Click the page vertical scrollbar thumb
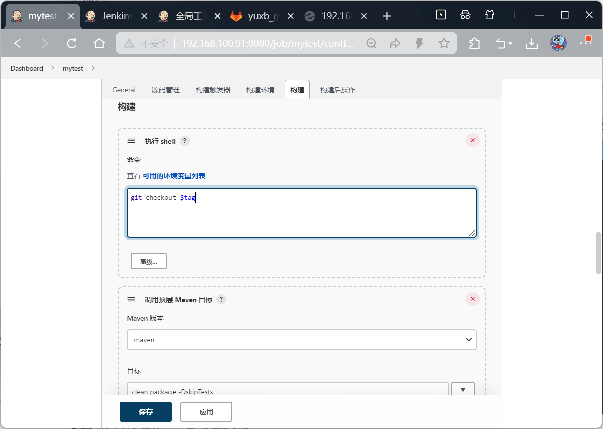This screenshot has height=429, width=603. click(x=598, y=253)
